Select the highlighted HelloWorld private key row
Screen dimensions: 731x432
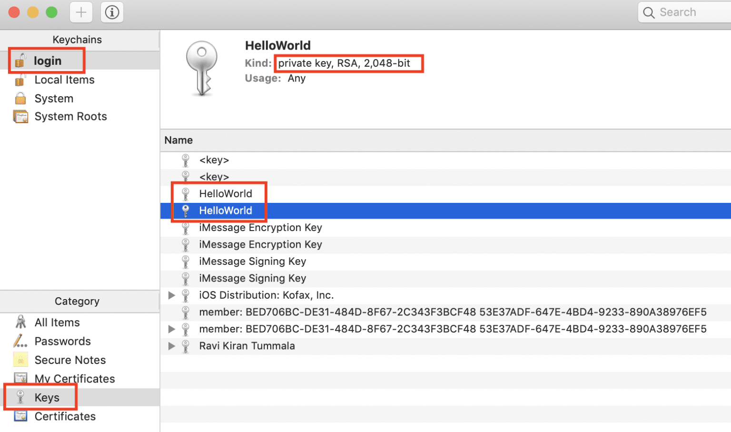tap(226, 211)
